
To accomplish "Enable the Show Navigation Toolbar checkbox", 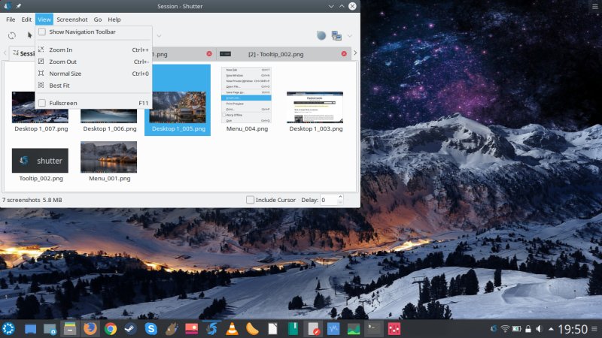I will coord(42,32).
